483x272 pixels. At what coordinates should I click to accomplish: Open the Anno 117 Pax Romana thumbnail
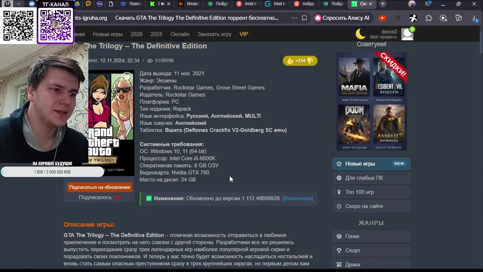coord(389,125)
